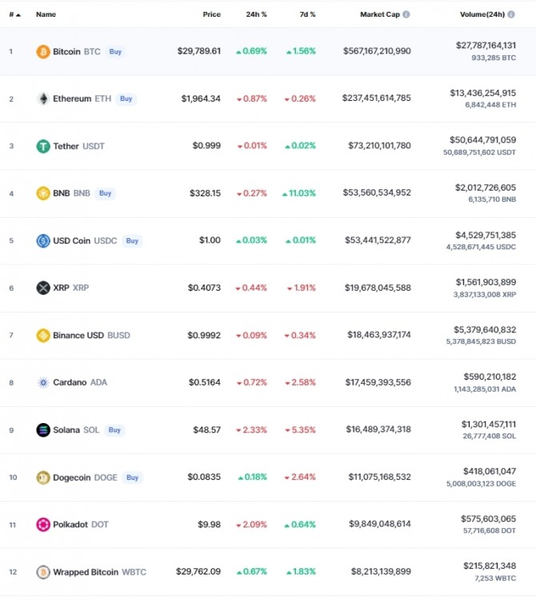
Task: Click the Polkadot pink logo icon
Action: [x=43, y=524]
